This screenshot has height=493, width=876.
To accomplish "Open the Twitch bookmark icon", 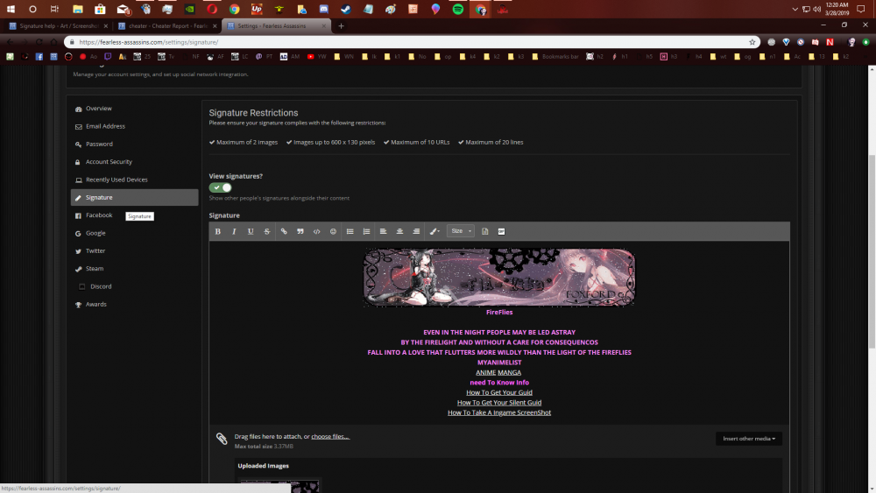I will (x=108, y=56).
